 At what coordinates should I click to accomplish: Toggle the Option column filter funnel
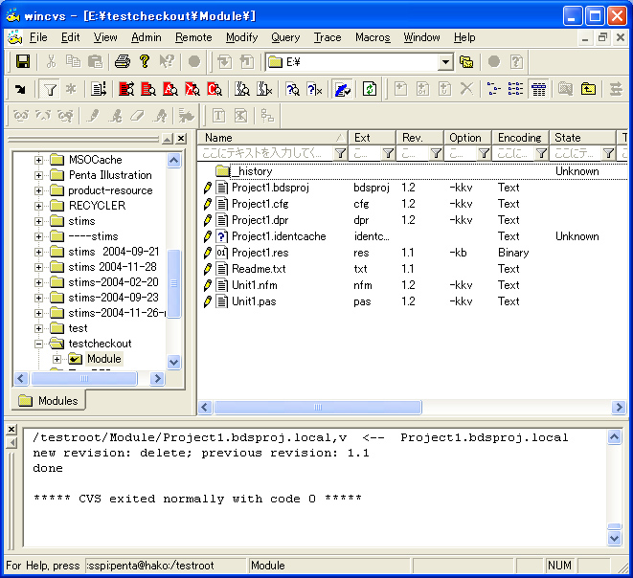[x=484, y=153]
